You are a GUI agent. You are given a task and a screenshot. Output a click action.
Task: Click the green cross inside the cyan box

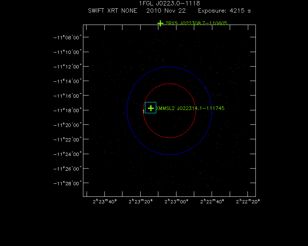[x=151, y=108]
